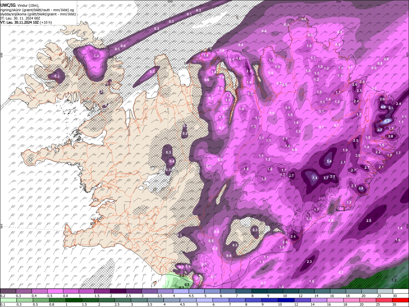Click the bright pink 0.5–0.8 swatch in upper legend
409x307 pixels.
point(55,291)
